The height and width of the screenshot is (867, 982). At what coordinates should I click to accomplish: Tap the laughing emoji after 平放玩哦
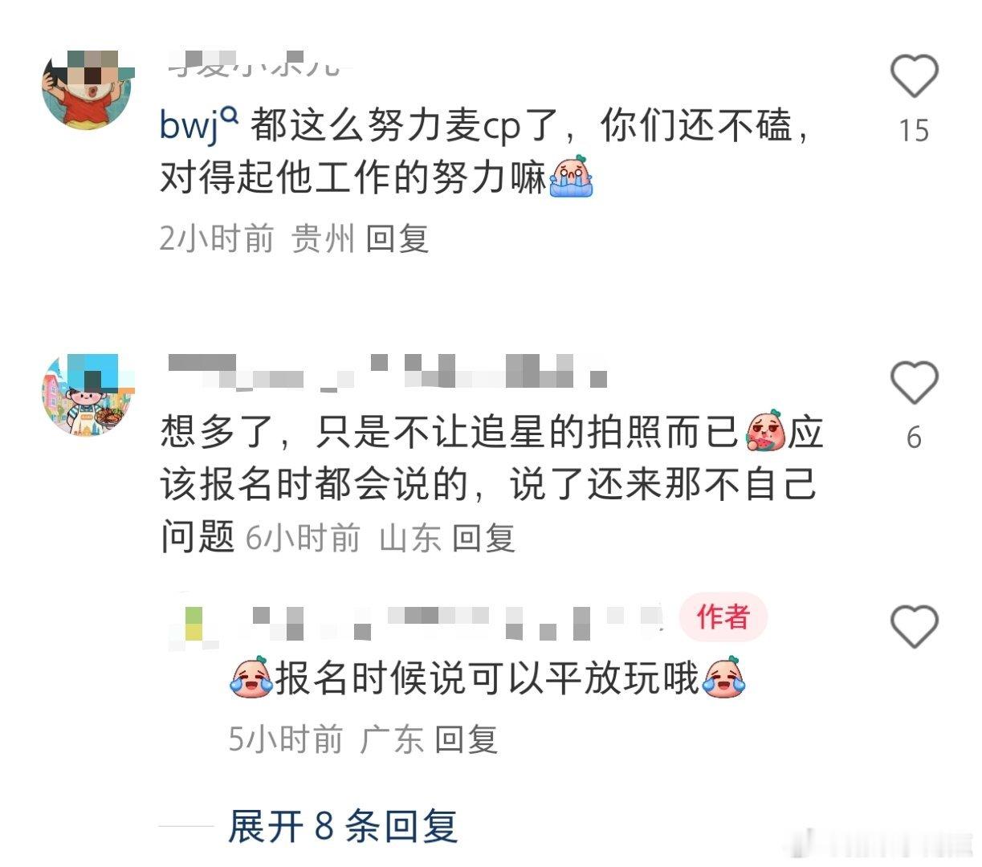[x=723, y=678]
